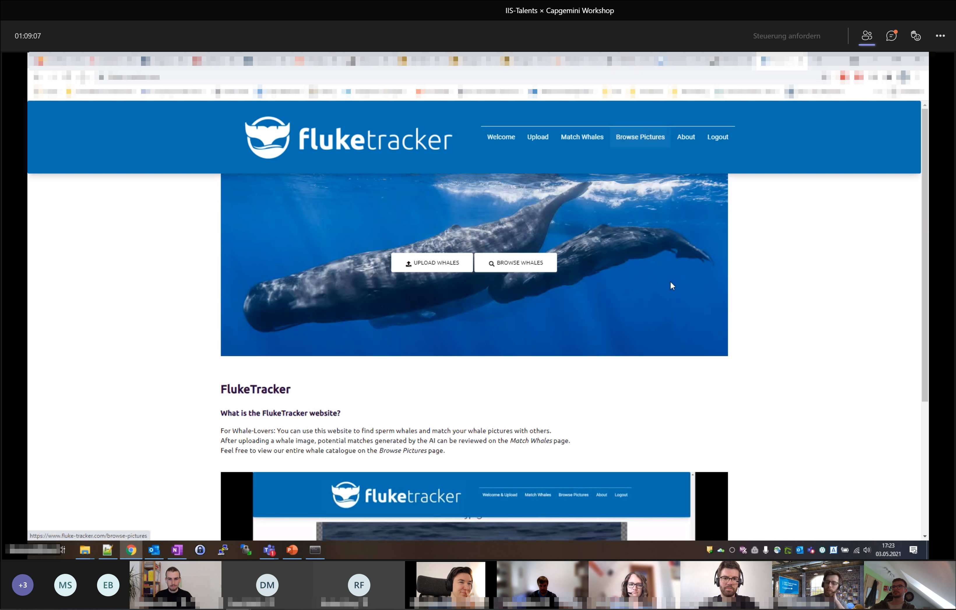
Task: Open the Upload nav item
Action: (538, 137)
